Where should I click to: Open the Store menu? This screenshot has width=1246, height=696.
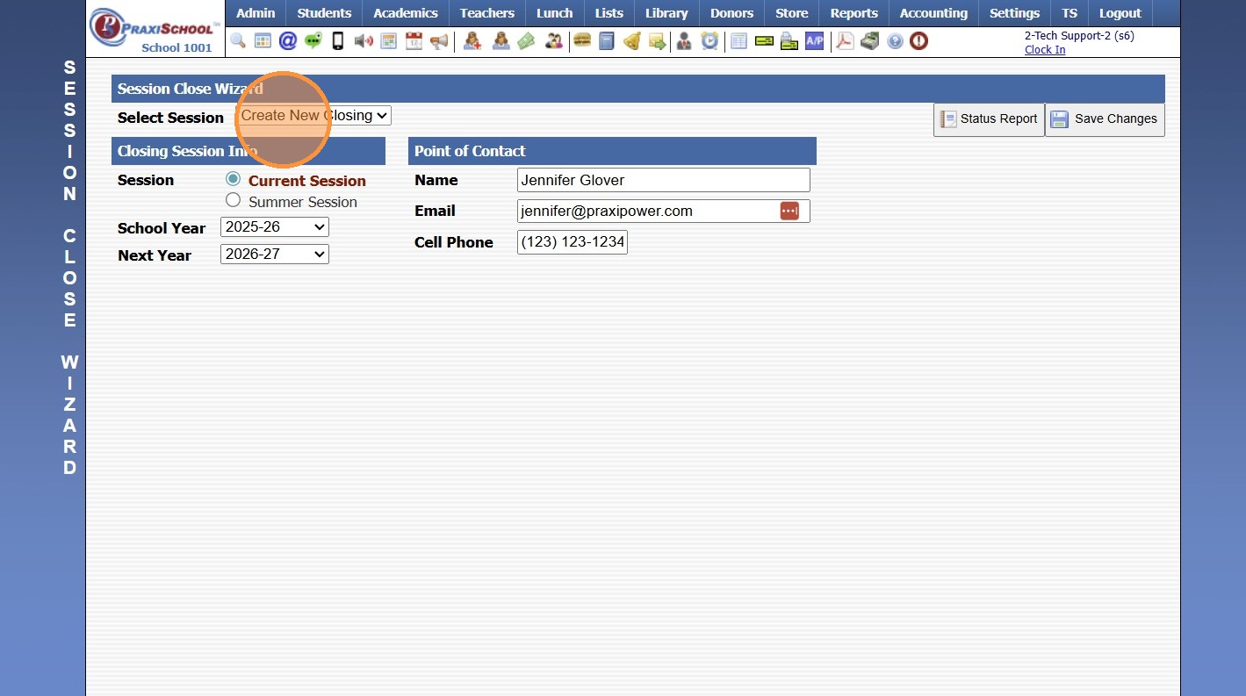(x=792, y=13)
